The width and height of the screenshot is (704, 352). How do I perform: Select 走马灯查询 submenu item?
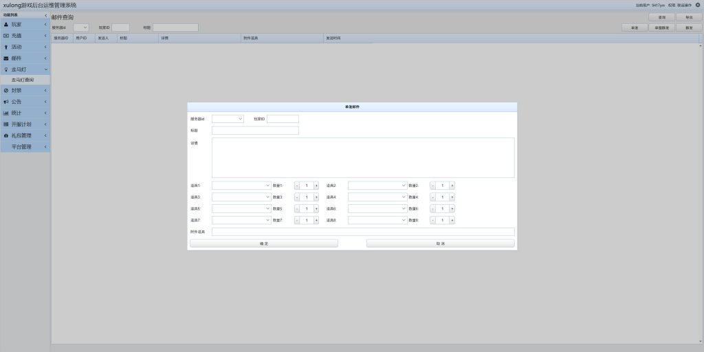point(23,80)
